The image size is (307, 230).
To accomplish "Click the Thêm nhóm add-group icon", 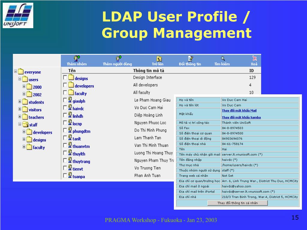I will pos(77,58).
